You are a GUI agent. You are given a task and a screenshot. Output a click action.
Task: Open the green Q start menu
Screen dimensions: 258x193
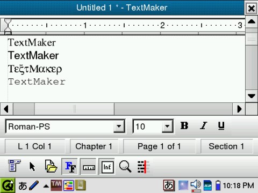[7, 185]
